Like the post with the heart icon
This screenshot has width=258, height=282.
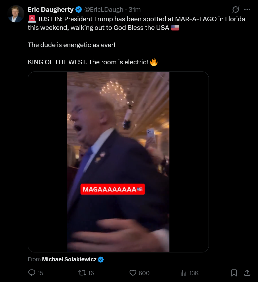133,273
